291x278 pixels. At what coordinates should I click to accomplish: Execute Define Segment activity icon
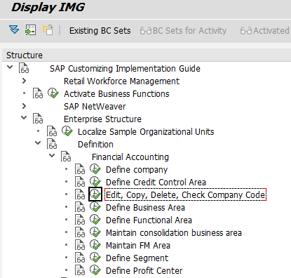coord(95,258)
